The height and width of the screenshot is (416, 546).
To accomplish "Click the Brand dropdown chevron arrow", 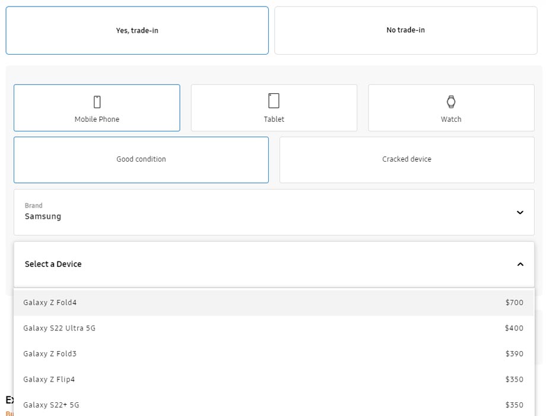I will (x=520, y=212).
